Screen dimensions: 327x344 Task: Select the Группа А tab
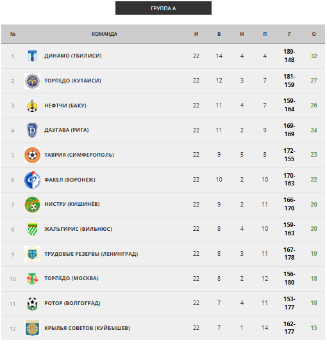tap(163, 8)
